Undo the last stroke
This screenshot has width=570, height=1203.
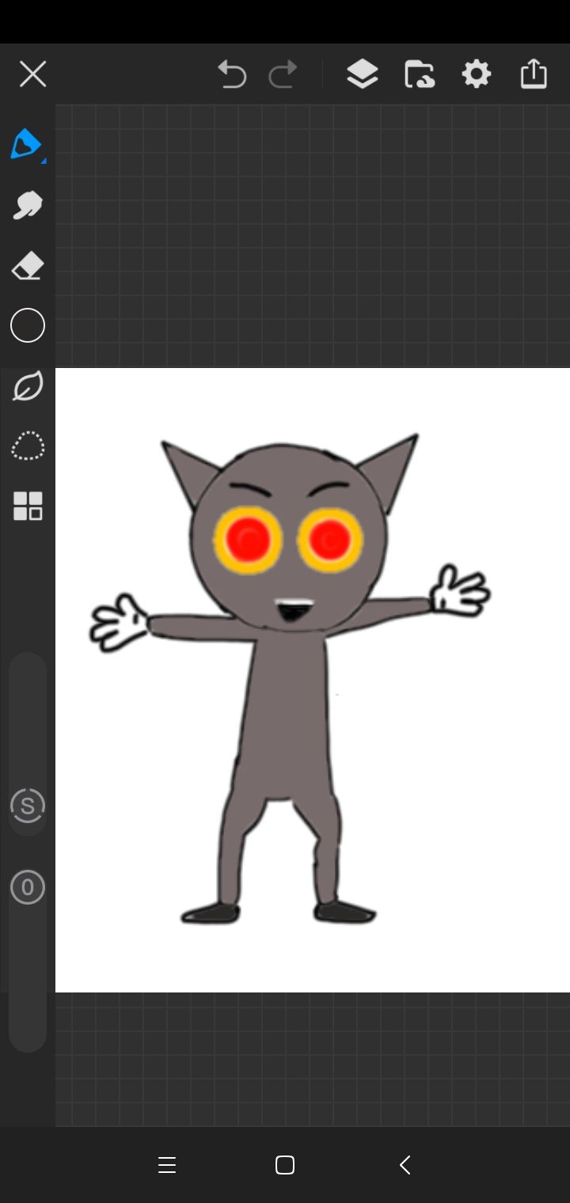point(232,74)
